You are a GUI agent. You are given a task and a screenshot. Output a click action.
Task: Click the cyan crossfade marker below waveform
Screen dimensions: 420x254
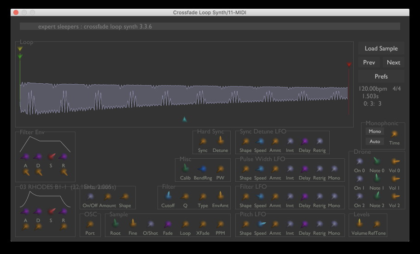[184, 119]
